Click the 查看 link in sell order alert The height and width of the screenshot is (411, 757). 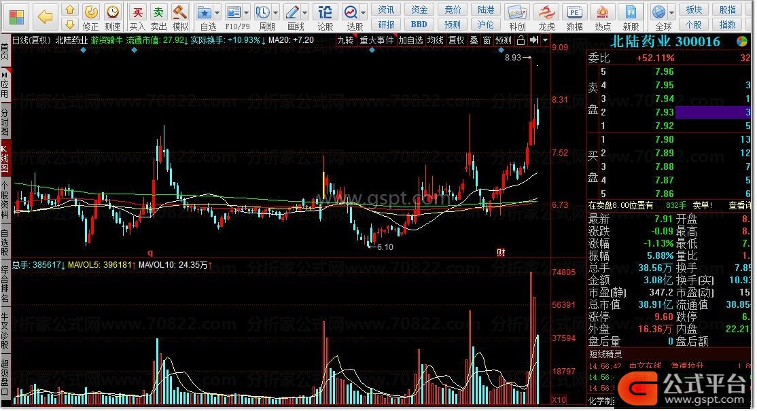pos(739,205)
